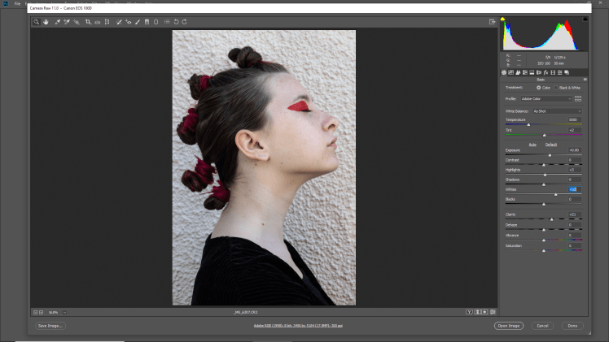Screen dimensions: 609x342
Task: Click the Exposure slider handle
Action: pyautogui.click(x=550, y=154)
